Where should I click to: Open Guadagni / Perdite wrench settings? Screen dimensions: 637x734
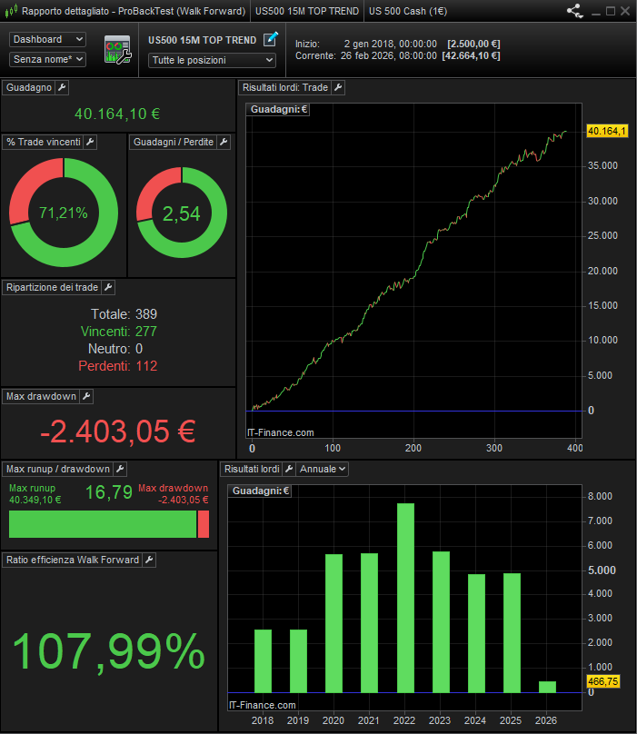[x=224, y=143]
